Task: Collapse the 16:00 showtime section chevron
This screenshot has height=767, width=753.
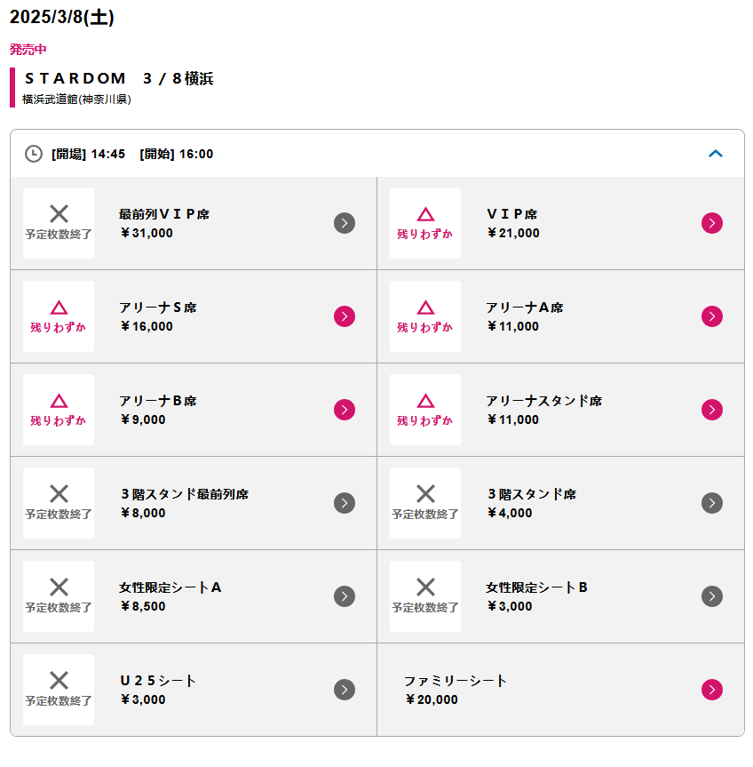Action: [x=716, y=154]
